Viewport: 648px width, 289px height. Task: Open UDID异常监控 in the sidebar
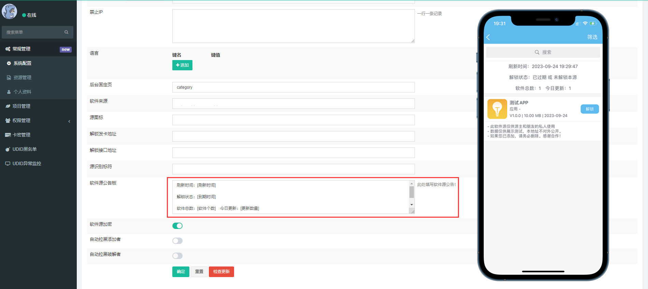38,164
